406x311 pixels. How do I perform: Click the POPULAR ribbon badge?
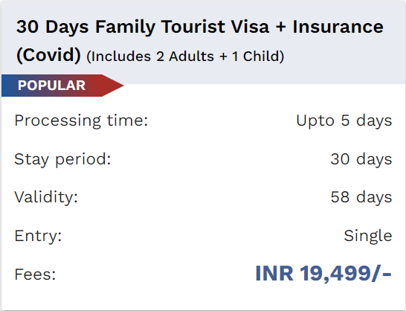(62, 86)
